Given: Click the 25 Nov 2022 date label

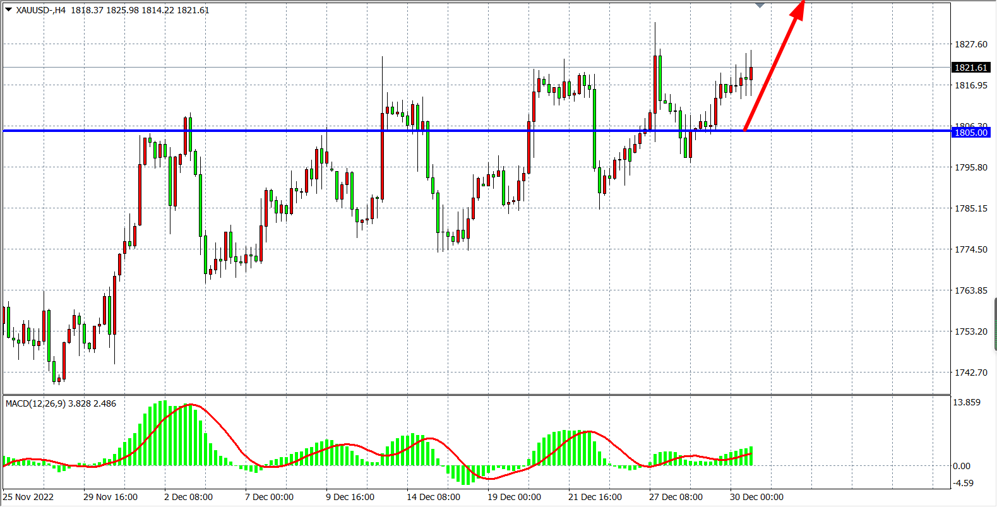Looking at the screenshot, I should tap(28, 497).
